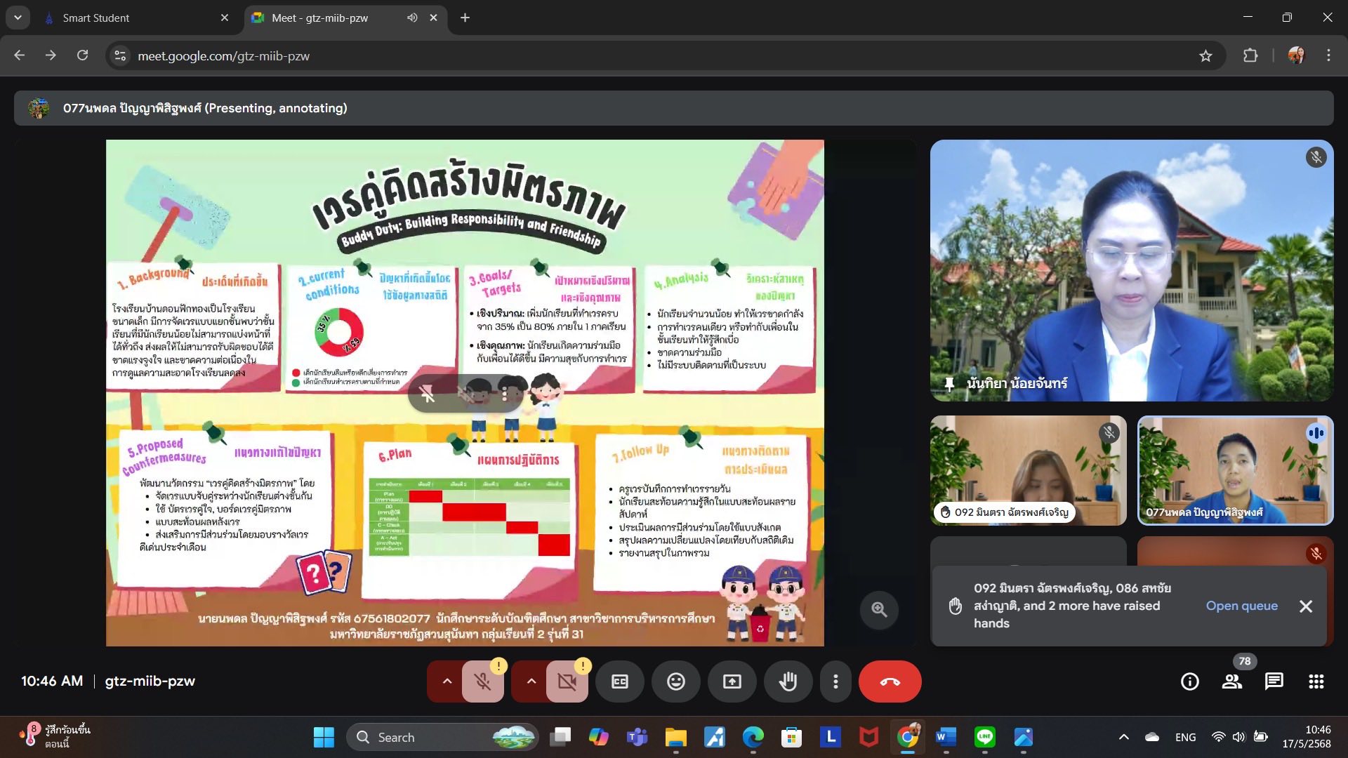This screenshot has height=758, width=1348.
Task: Leave the call with red hang-up button
Action: (890, 681)
